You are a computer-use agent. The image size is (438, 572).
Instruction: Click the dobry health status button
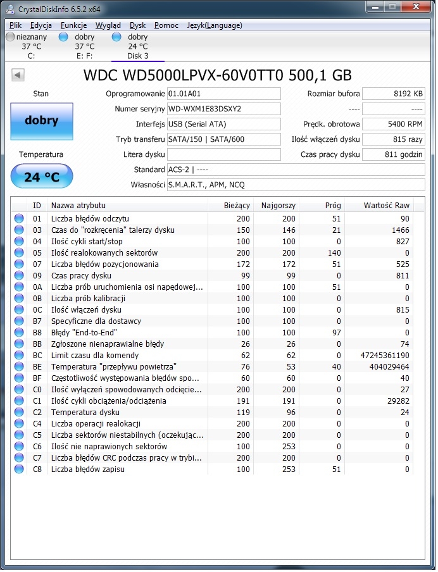(x=42, y=121)
